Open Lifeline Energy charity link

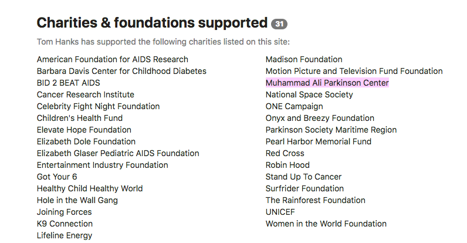pyautogui.click(x=64, y=235)
